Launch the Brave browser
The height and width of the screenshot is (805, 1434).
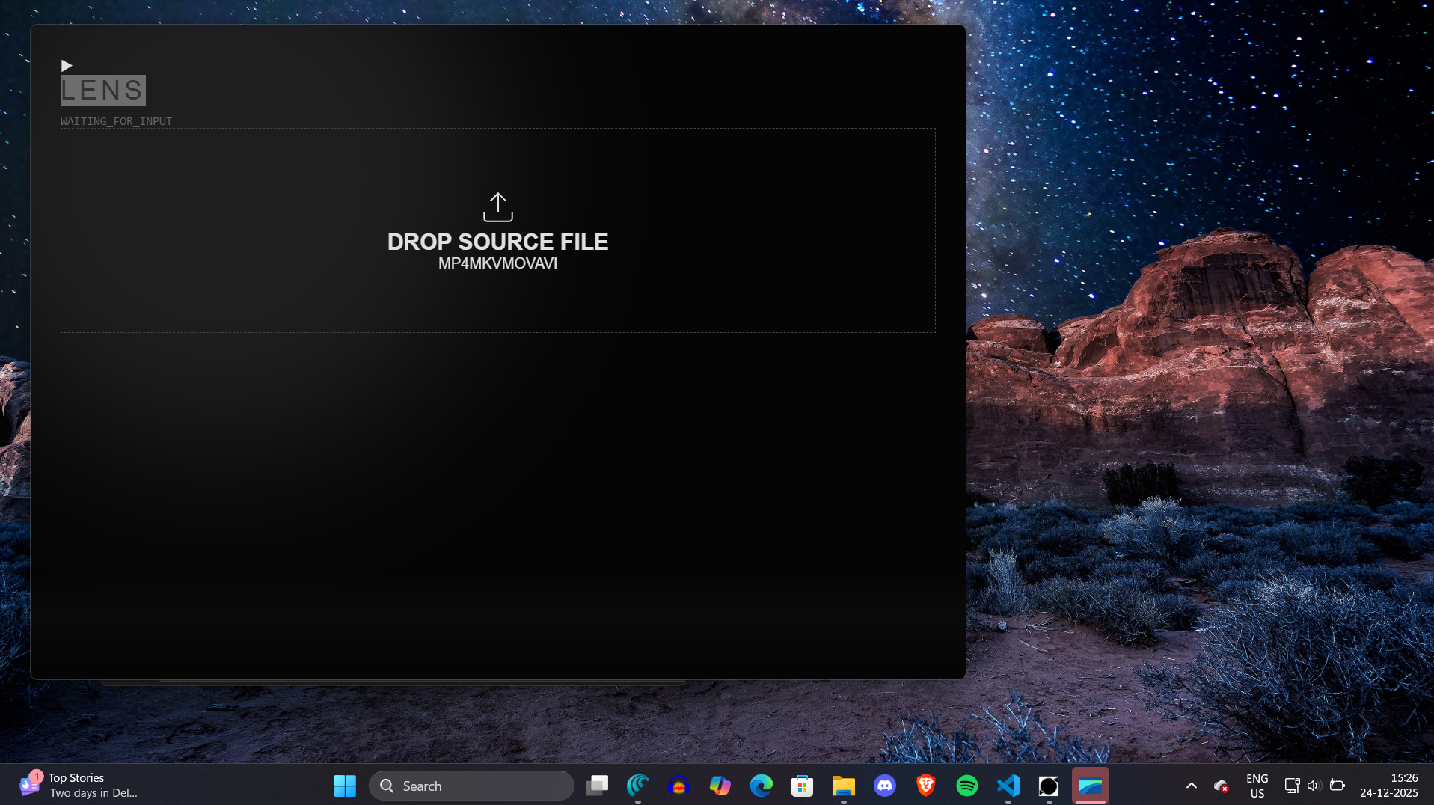tap(926, 786)
